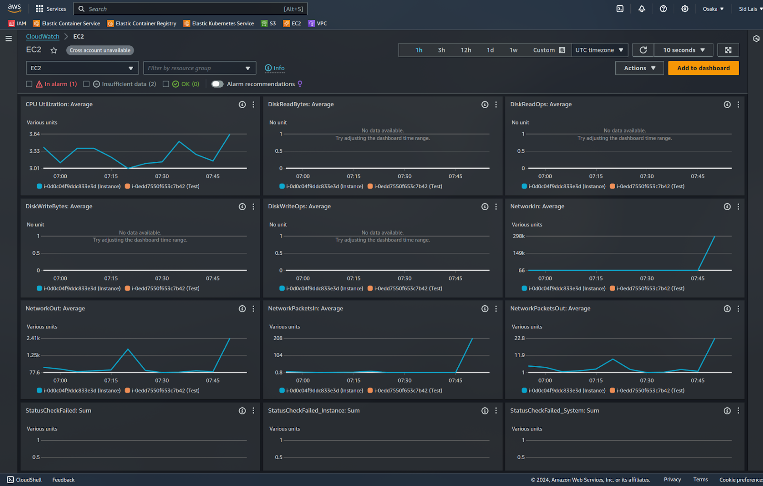Image resolution: width=763 pixels, height=486 pixels.
Task: Enter fullscreen using the expand icon
Action: [728, 50]
